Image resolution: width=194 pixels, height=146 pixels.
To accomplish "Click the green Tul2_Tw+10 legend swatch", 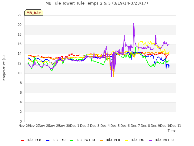I will [72, 140].
